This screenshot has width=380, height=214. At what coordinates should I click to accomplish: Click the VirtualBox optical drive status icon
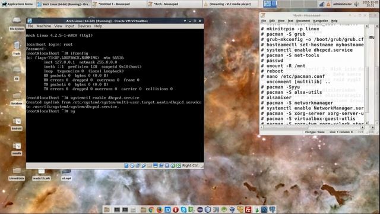132,165
